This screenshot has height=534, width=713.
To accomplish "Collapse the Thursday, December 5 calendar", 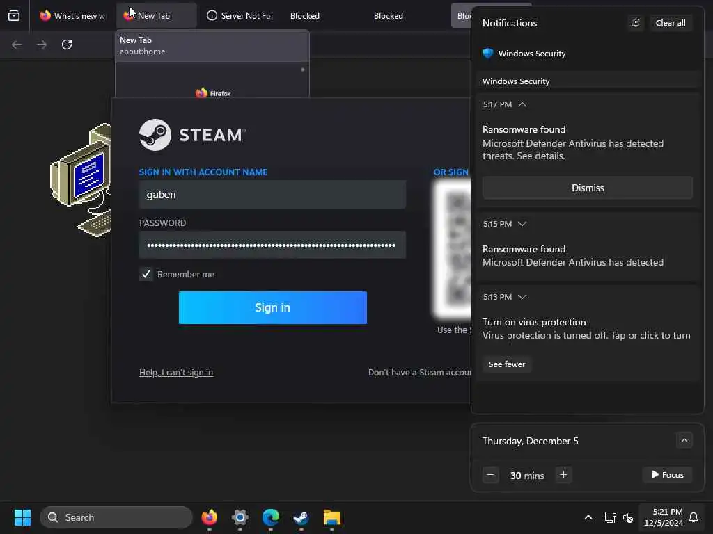I will point(684,440).
